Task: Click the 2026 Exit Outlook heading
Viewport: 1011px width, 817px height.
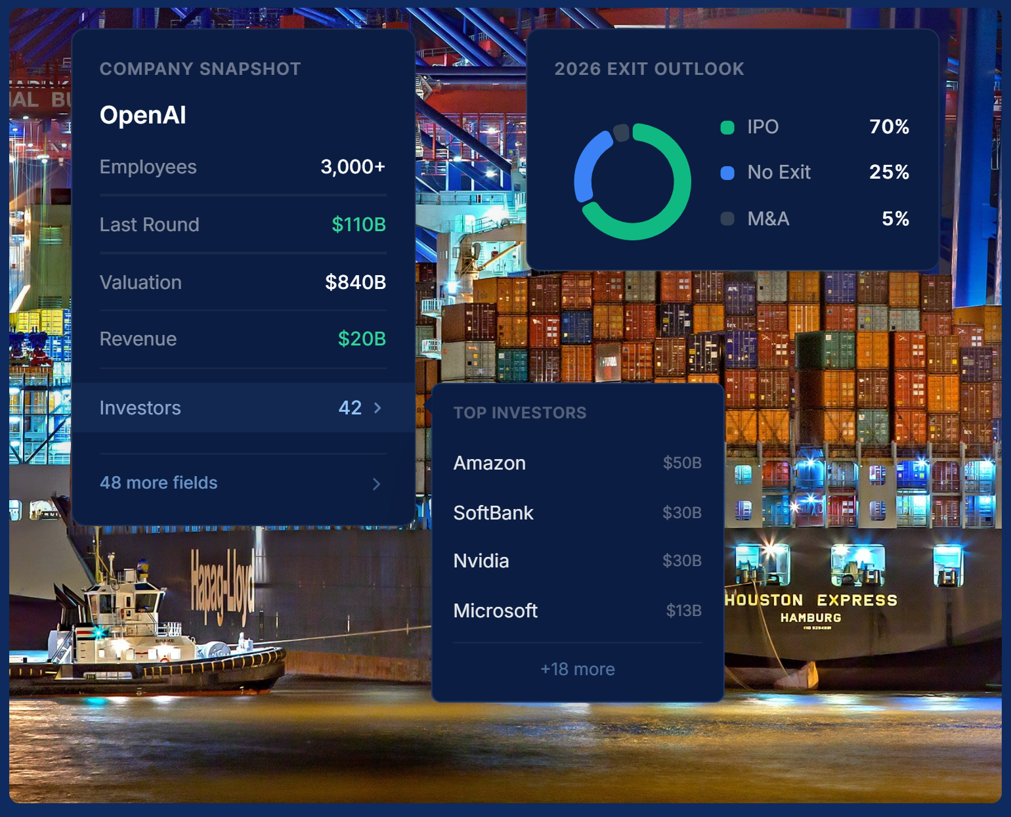Action: (649, 69)
